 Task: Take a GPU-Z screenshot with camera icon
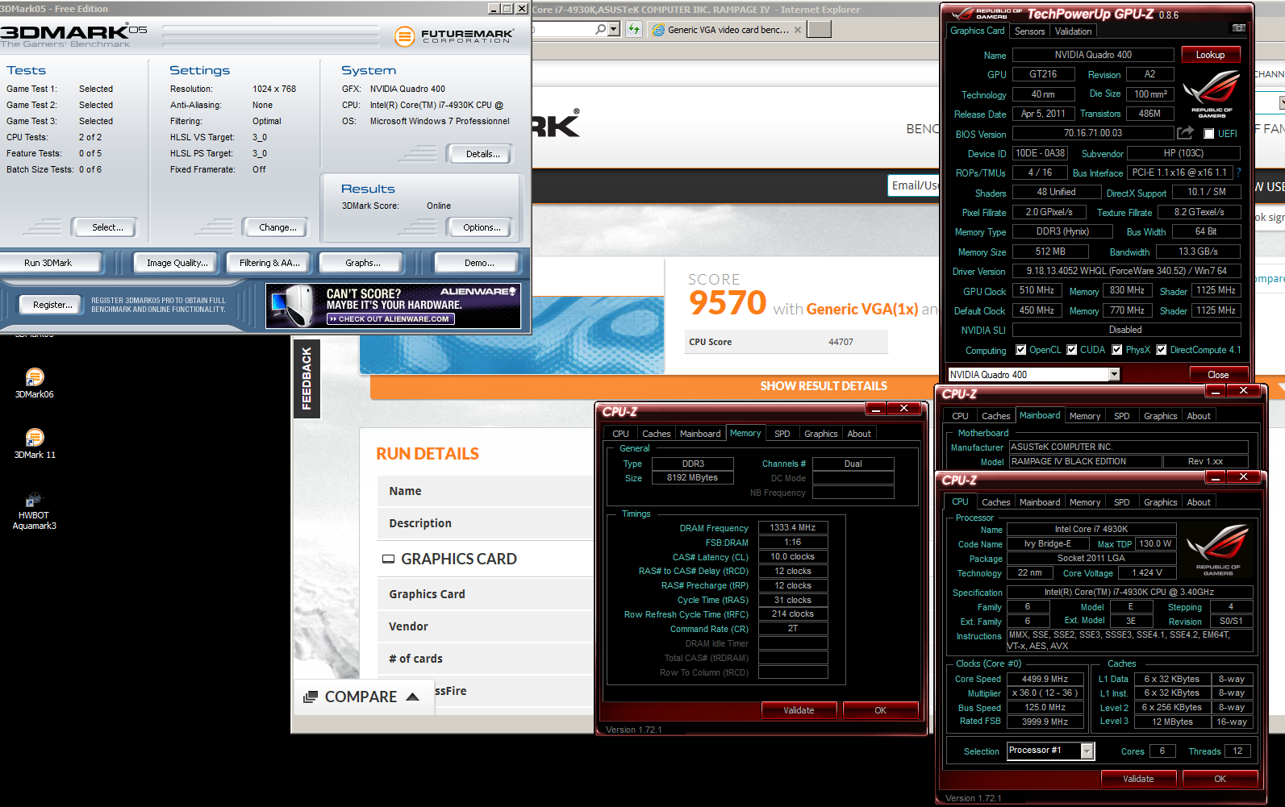(1238, 28)
